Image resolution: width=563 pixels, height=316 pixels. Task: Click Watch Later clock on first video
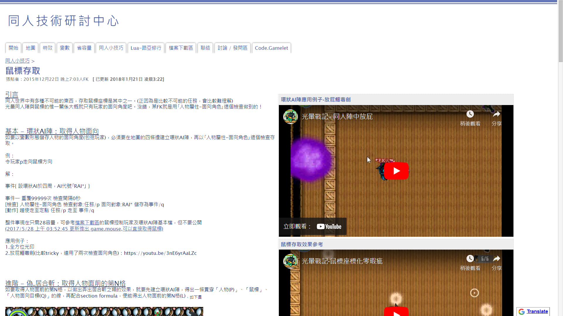pyautogui.click(x=470, y=114)
